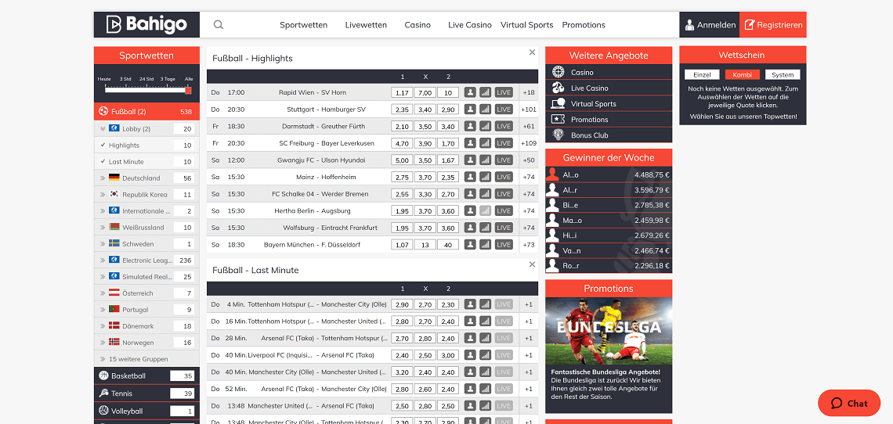Open player icon for Hertha Berlin - Augsburg
This screenshot has height=424, width=893.
(x=470, y=210)
